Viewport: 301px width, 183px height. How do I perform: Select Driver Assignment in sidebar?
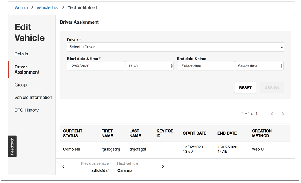(27, 69)
